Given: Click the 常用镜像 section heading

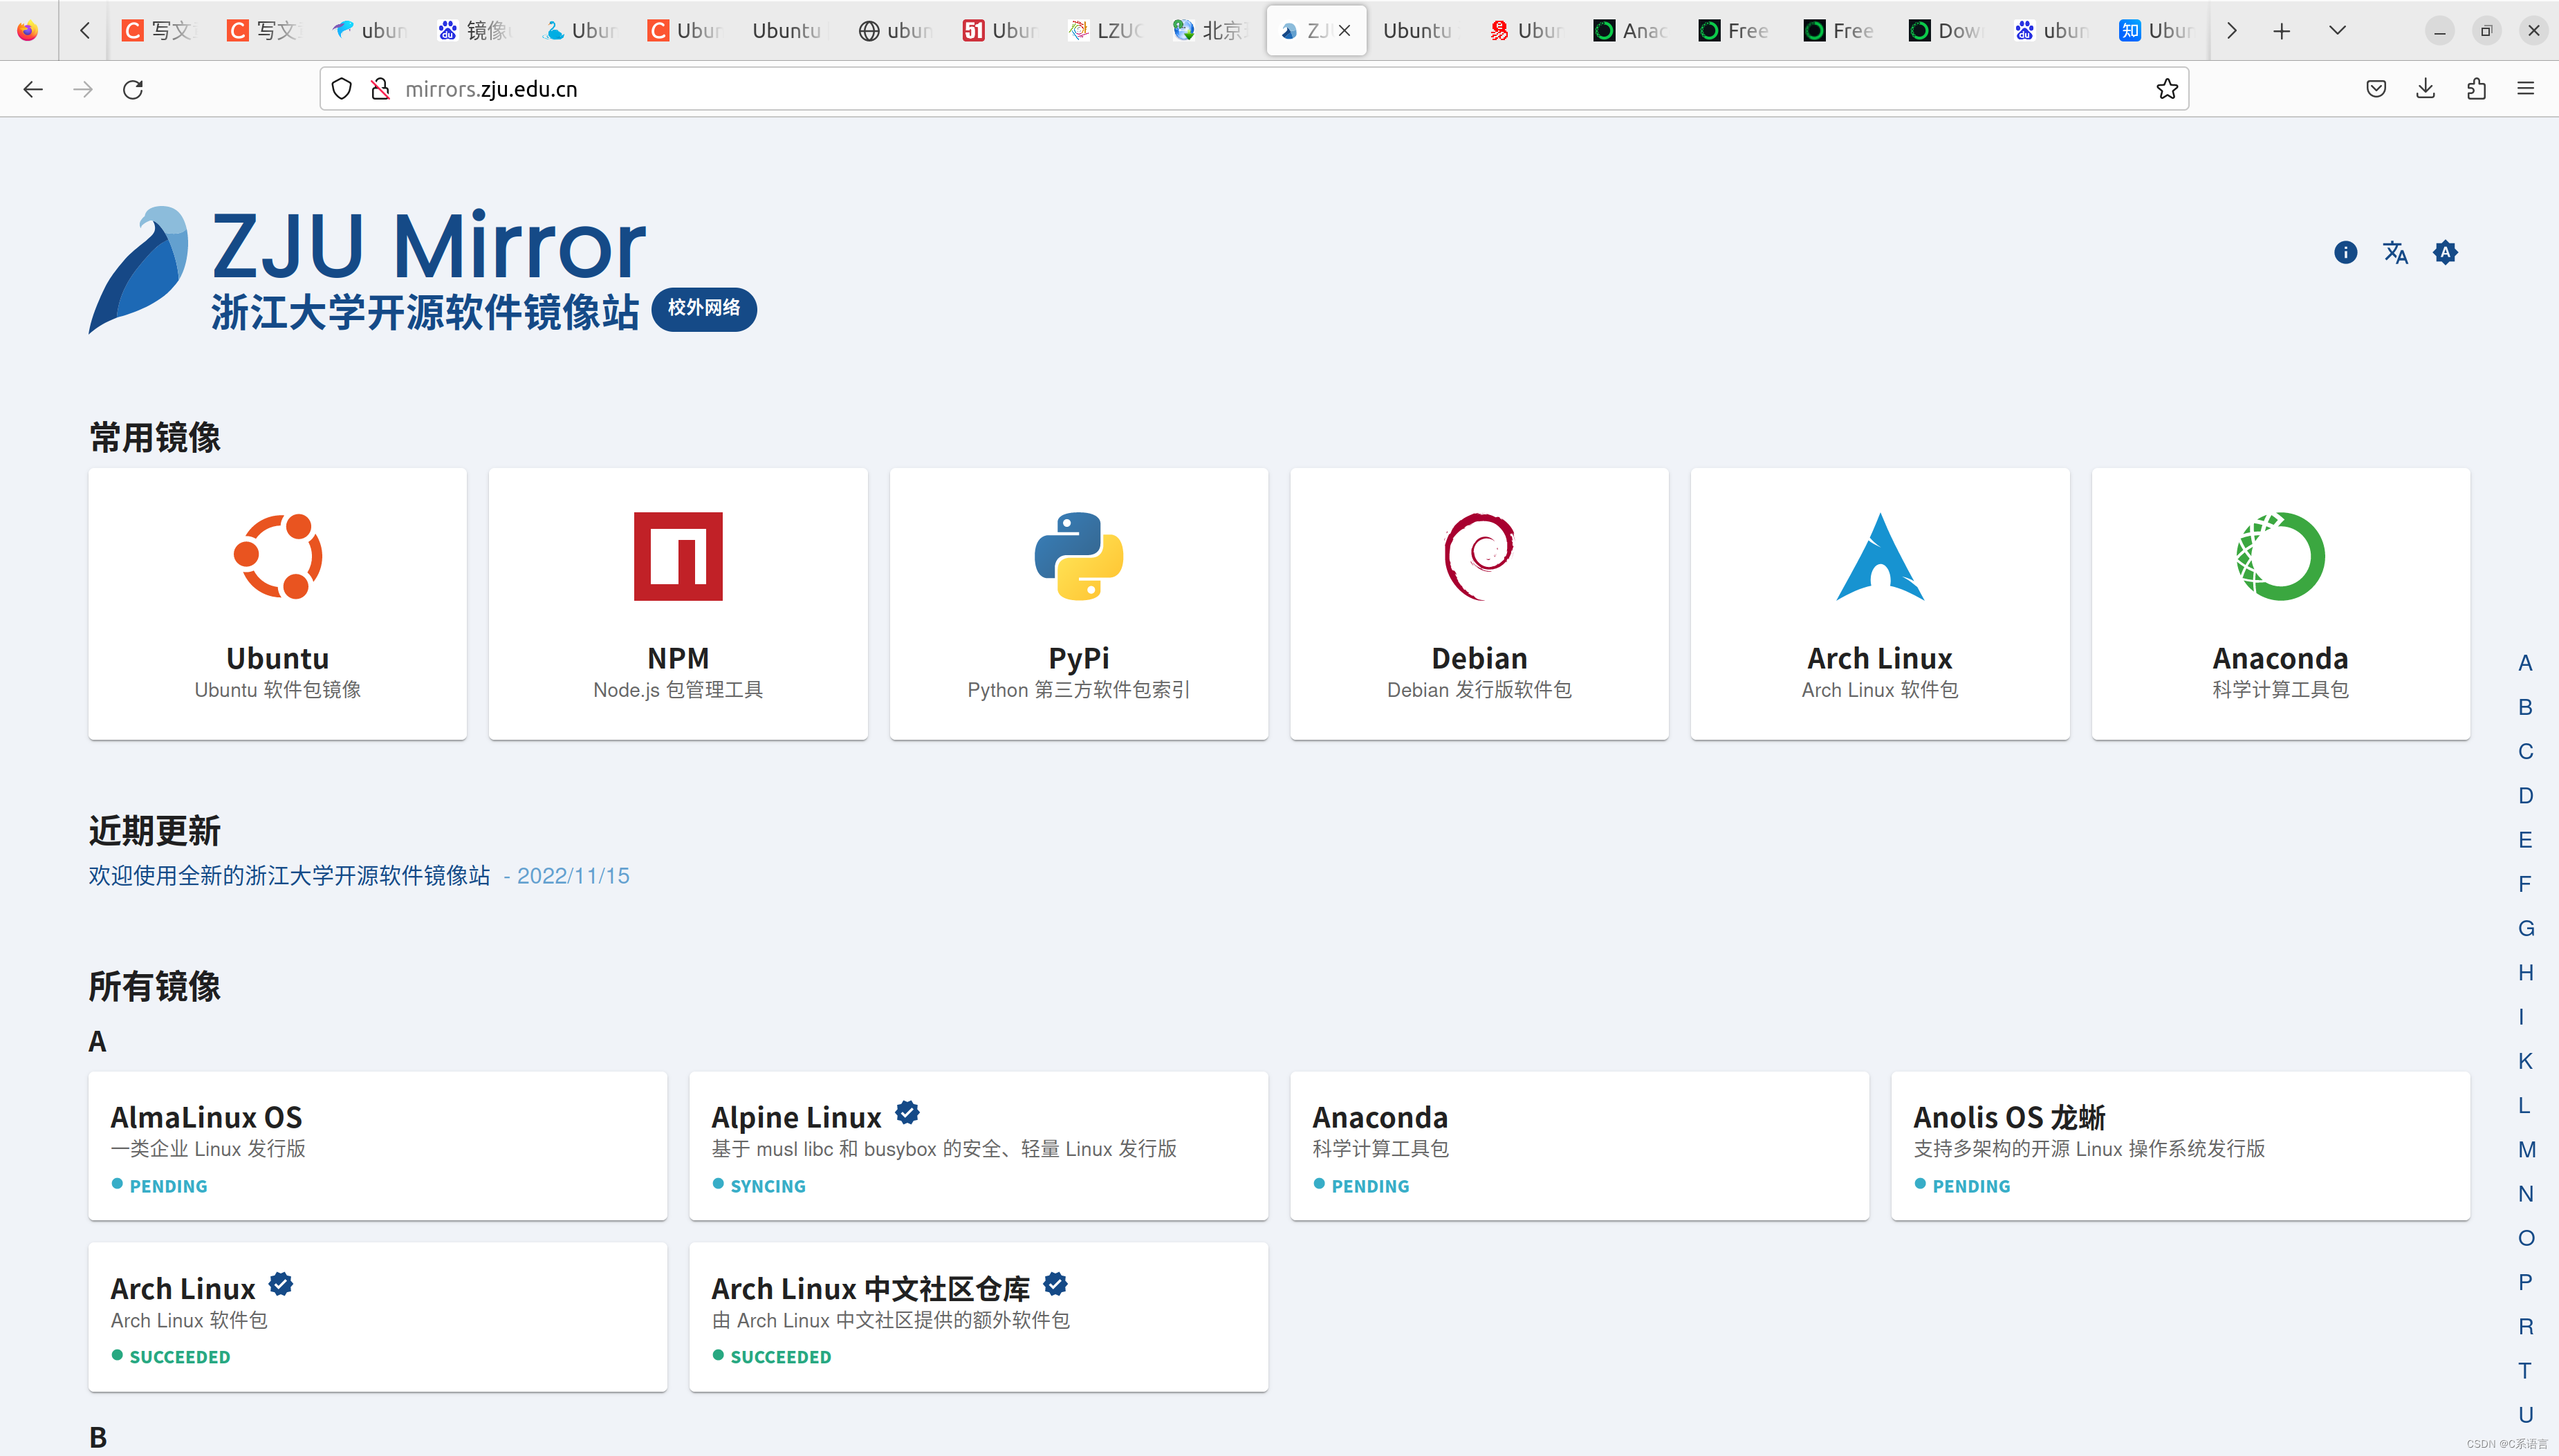Looking at the screenshot, I should tap(154, 437).
